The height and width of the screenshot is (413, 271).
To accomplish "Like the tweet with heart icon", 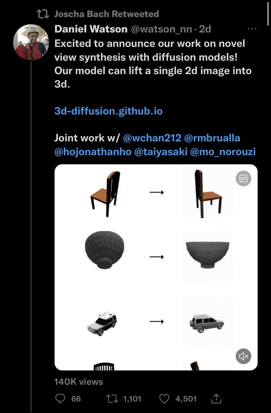I will pyautogui.click(x=164, y=399).
